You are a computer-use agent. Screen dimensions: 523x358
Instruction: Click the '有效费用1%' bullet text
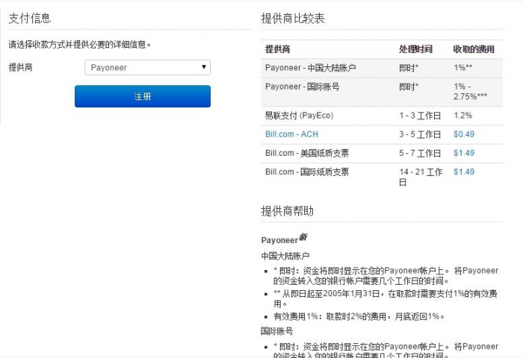pos(359,316)
